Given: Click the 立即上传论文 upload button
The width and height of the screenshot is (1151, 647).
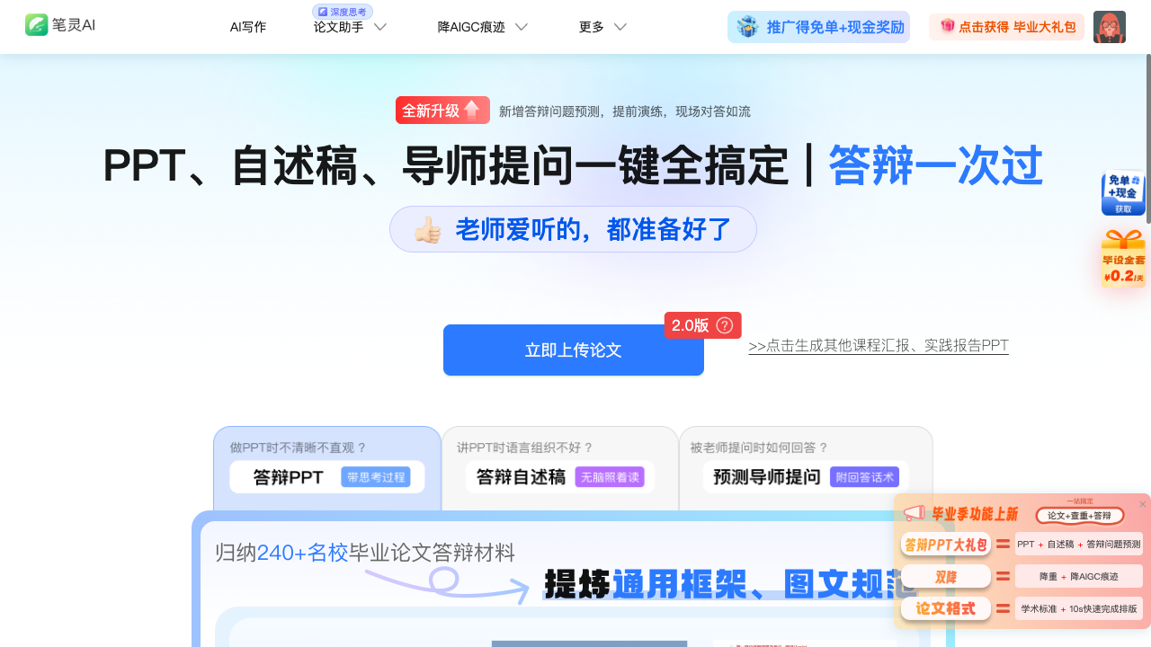Looking at the screenshot, I should (x=573, y=350).
